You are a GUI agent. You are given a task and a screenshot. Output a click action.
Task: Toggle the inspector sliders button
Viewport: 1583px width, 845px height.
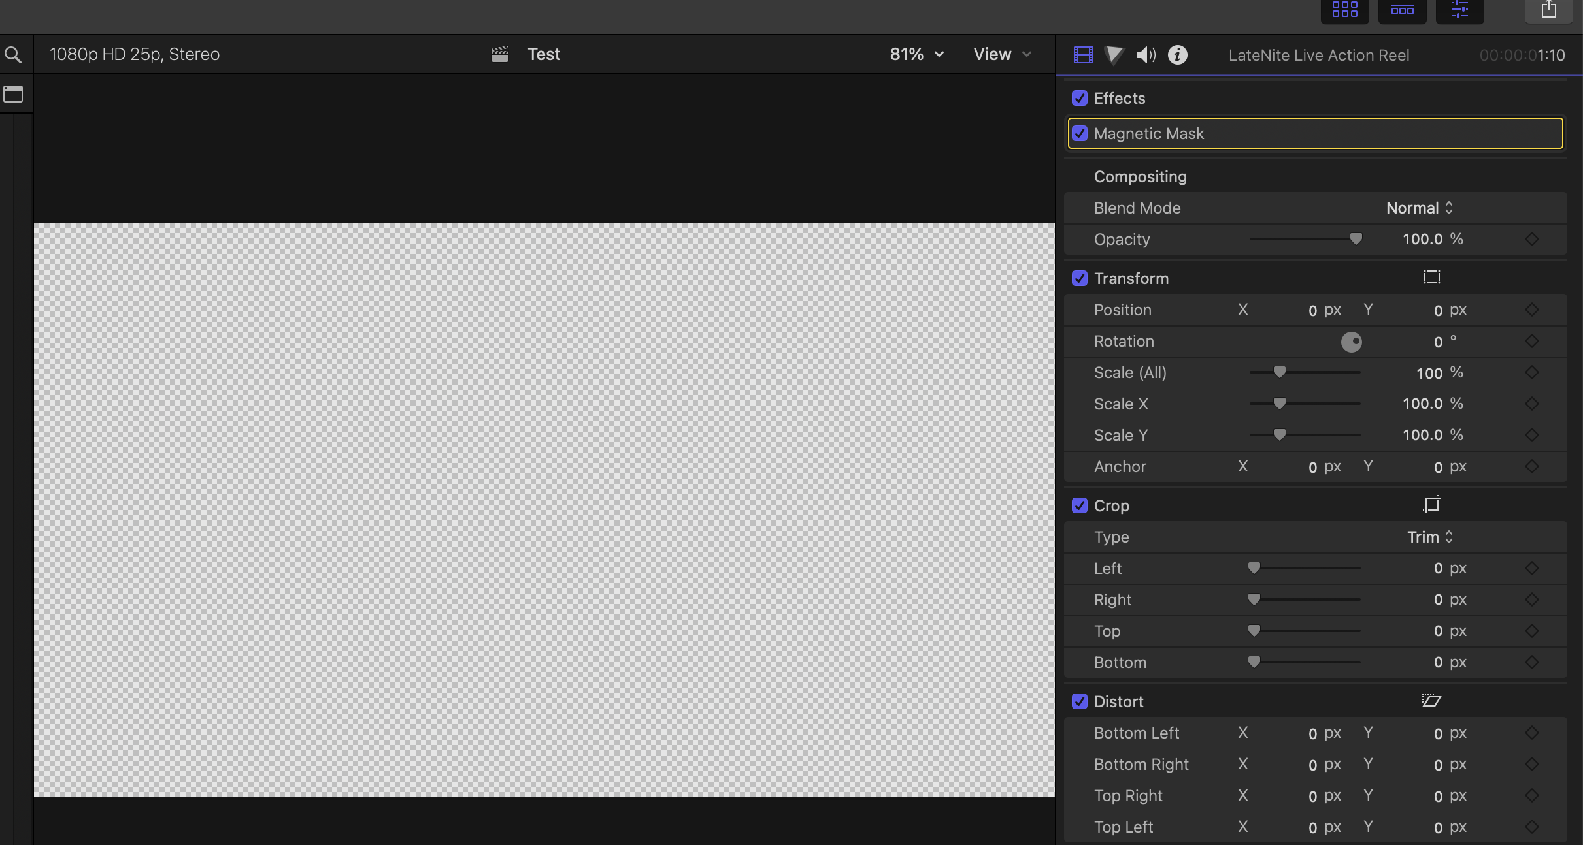point(1459,10)
